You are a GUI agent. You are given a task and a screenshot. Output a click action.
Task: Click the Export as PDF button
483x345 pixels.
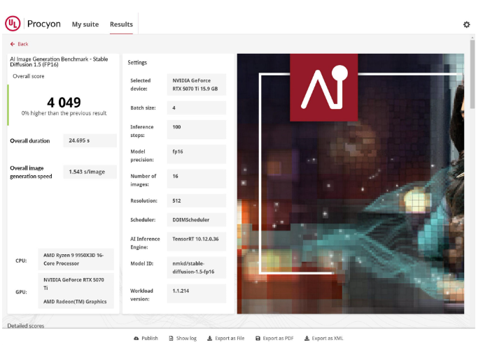[274, 338]
